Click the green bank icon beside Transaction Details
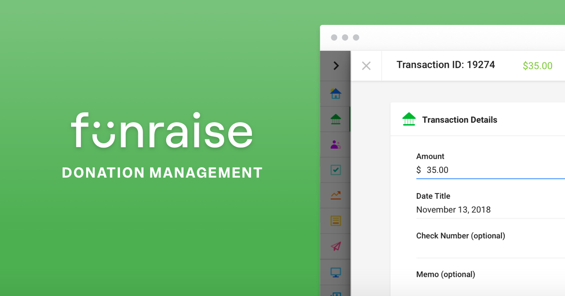Screen dimensions: 565x296 (409, 119)
